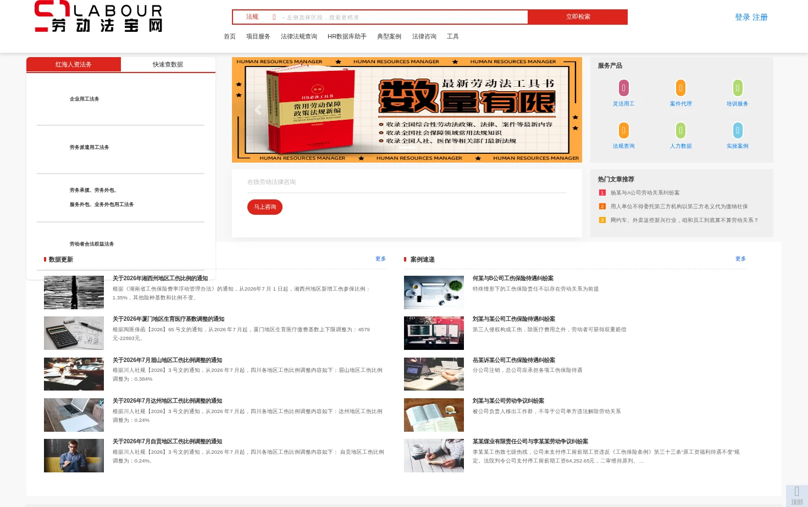Click thumbnail for 某某煤业 case
The image size is (808, 507).
point(434,455)
